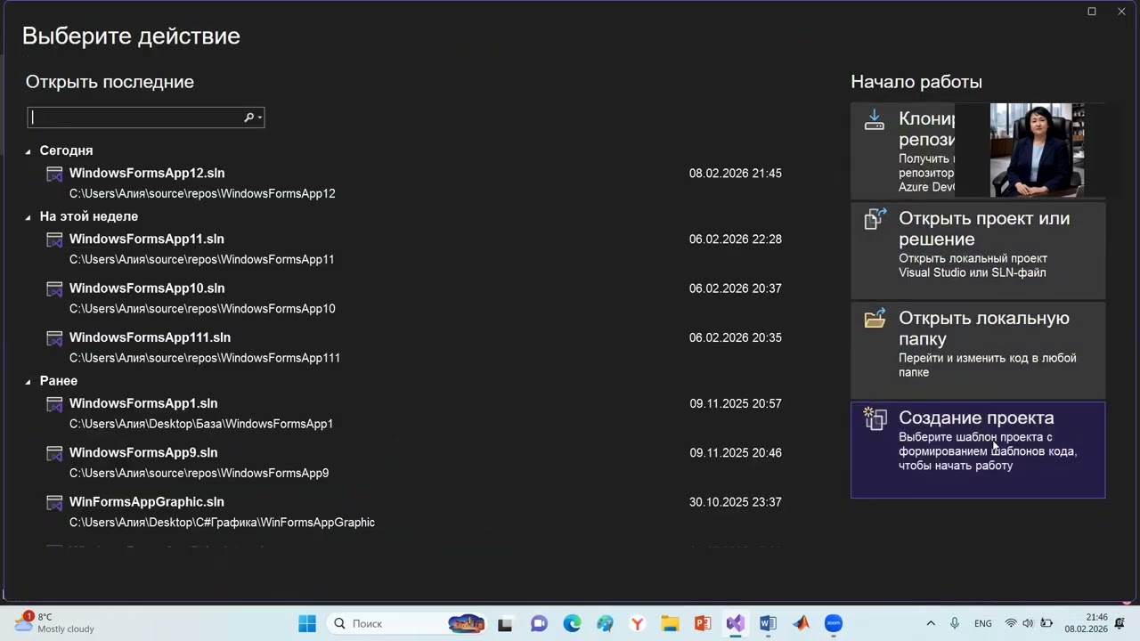Collapse the Ранее group
This screenshot has width=1140, height=641.
28,381
